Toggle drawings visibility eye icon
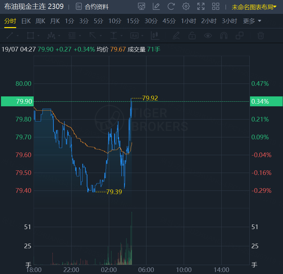The width and height of the screenshot is (283, 274). (x=208, y=36)
